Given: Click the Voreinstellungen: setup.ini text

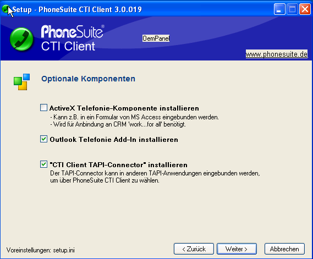Looking at the screenshot, I should (x=41, y=250).
